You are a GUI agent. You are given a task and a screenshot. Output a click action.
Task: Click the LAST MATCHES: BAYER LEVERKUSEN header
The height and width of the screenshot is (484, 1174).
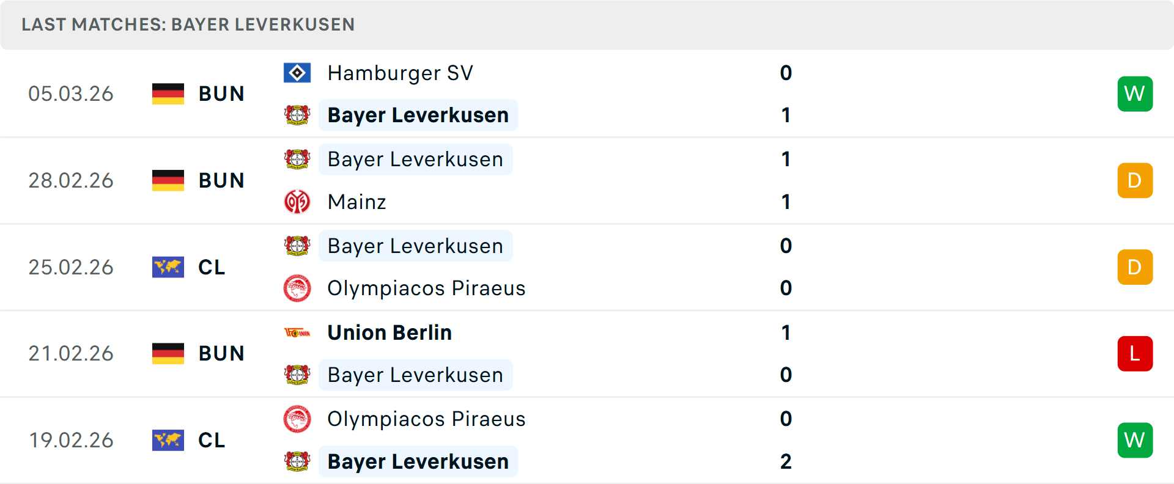pos(188,24)
